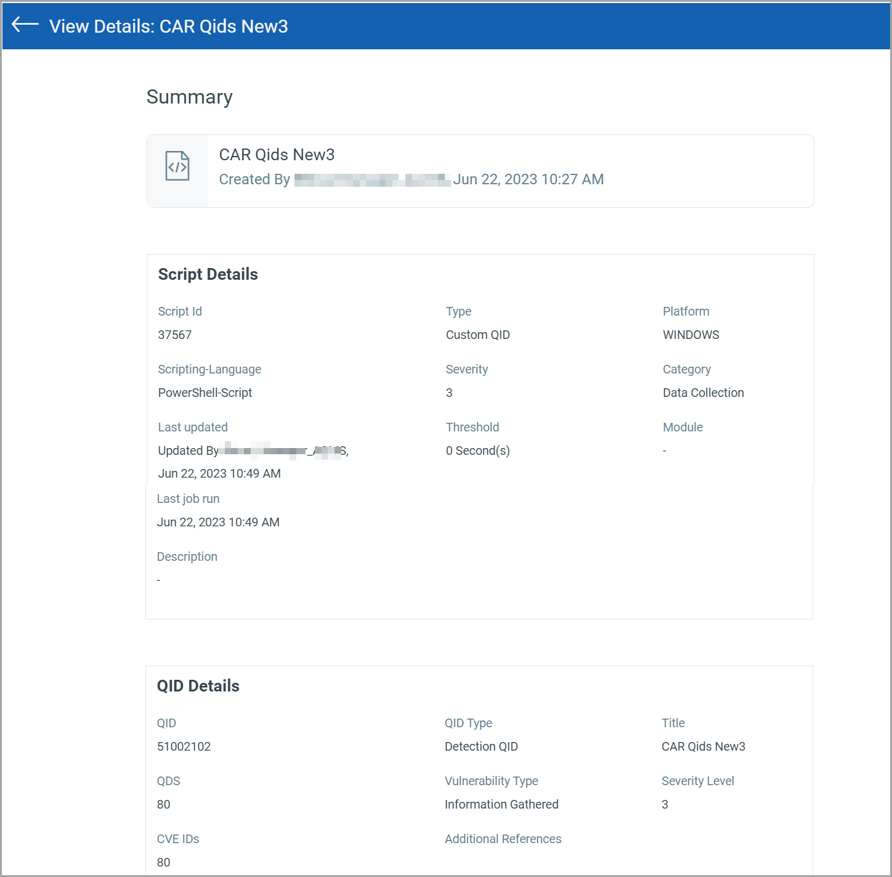The width and height of the screenshot is (892, 877).
Task: Click the Custom QID type value
Action: (x=477, y=335)
